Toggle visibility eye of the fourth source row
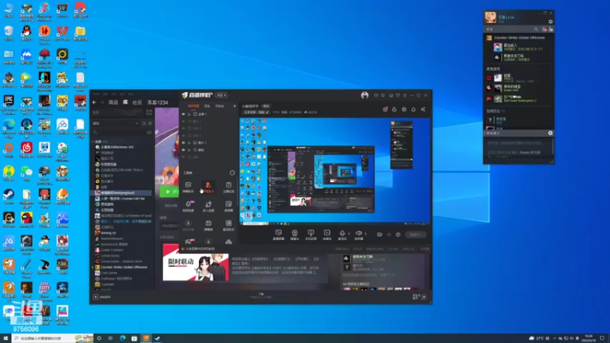The height and width of the screenshot is (343, 610). (x=184, y=136)
